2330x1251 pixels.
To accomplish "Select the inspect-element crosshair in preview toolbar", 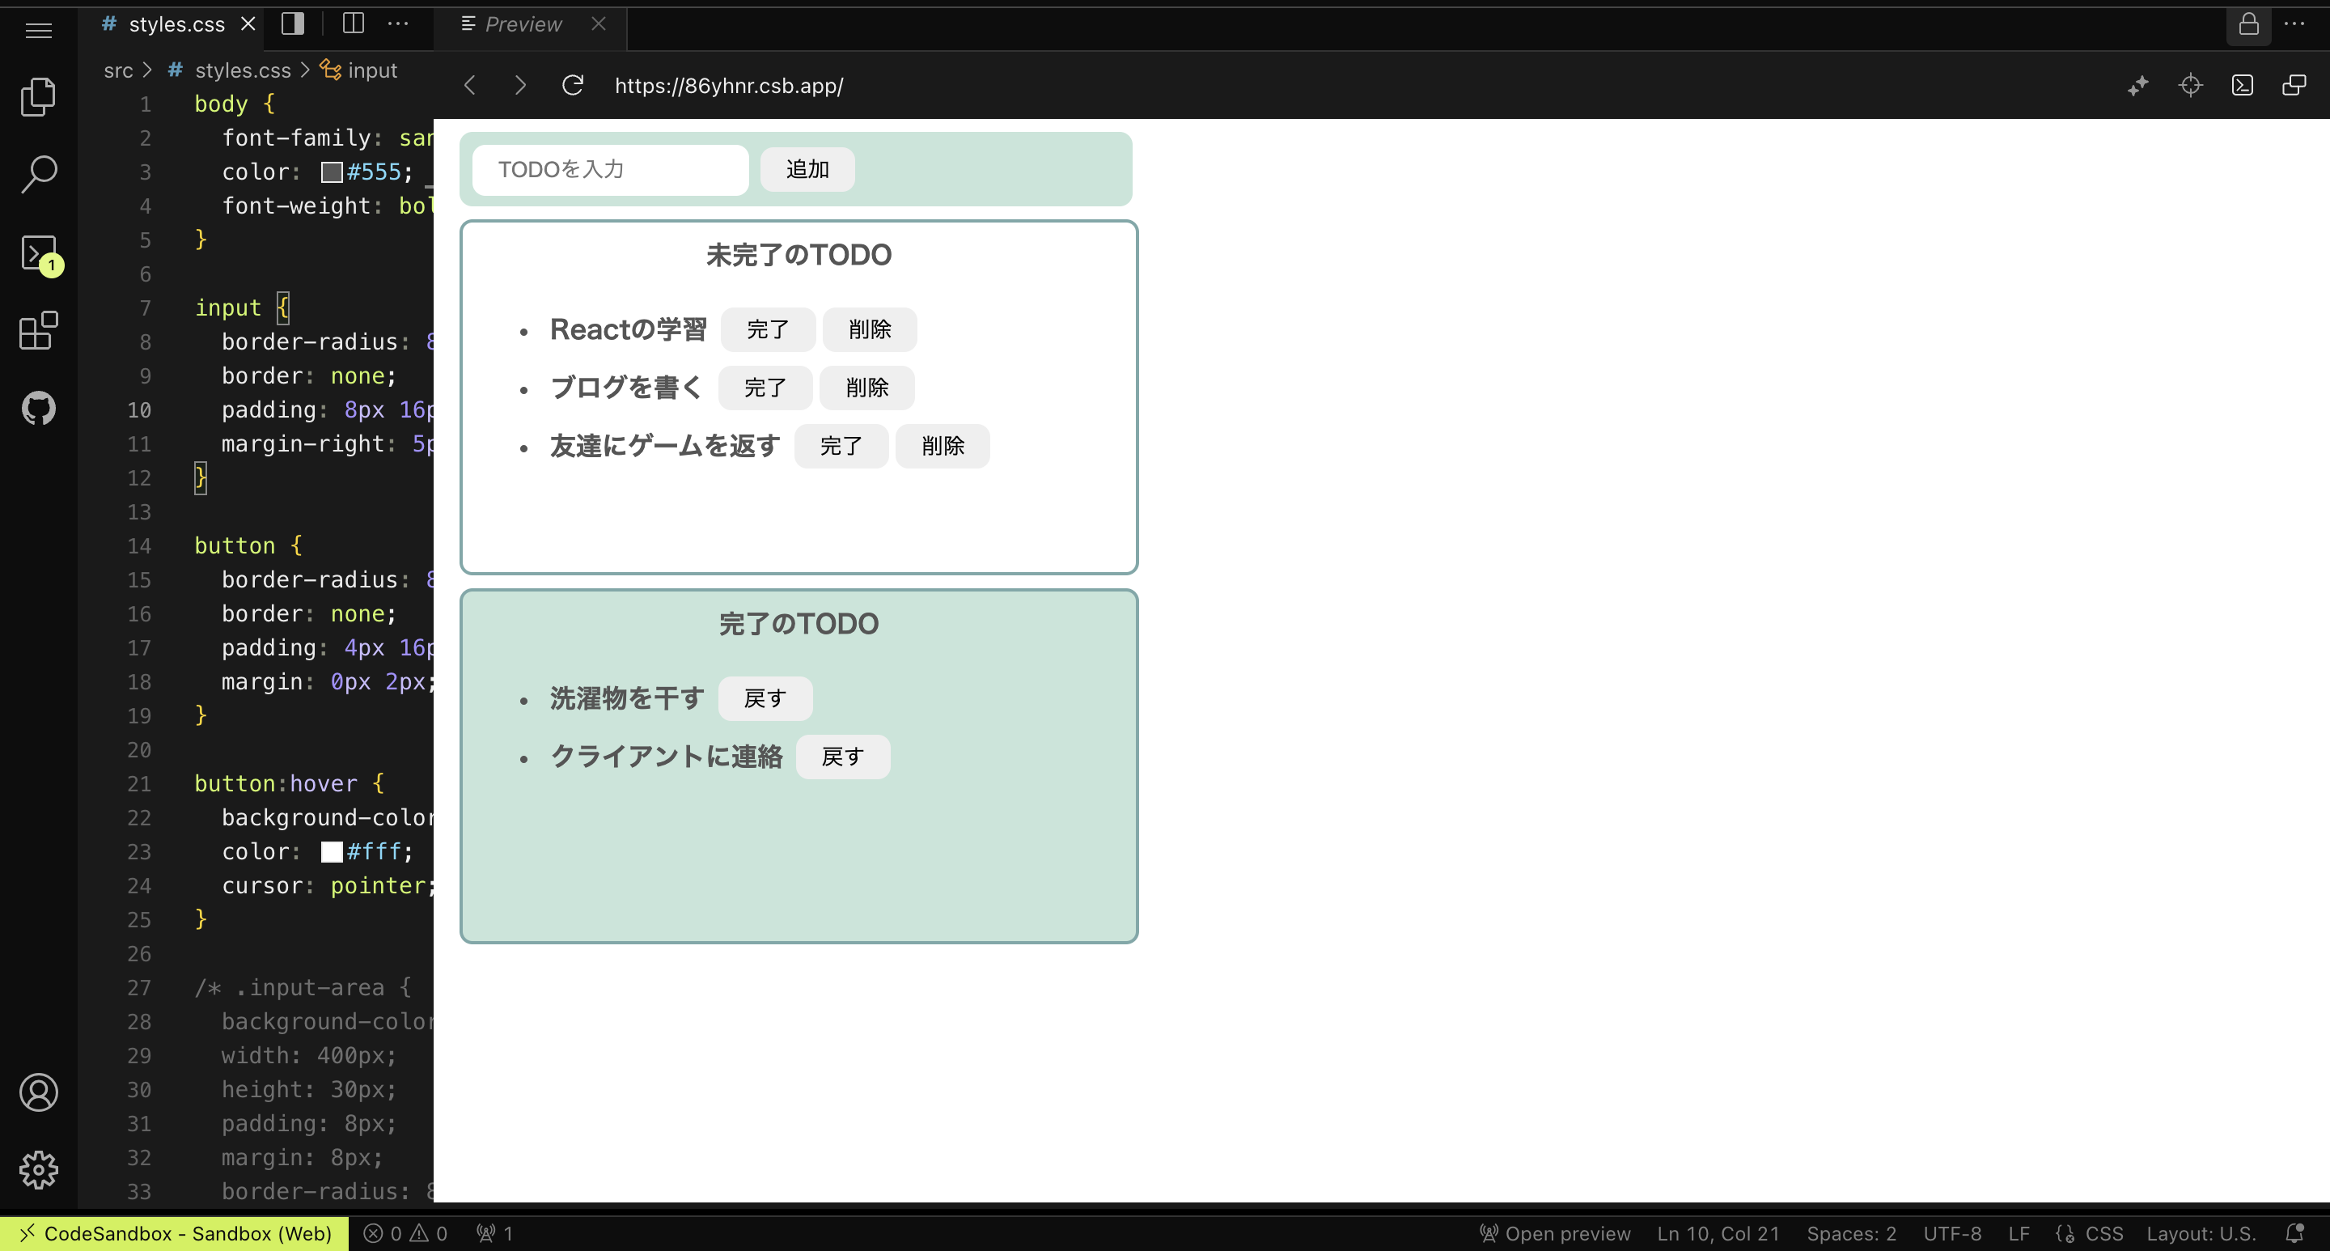I will pyautogui.click(x=2190, y=85).
